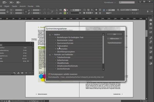Open the Korrekturen workspace dropdown
This screenshot has width=154, height=102.
tap(110, 3)
